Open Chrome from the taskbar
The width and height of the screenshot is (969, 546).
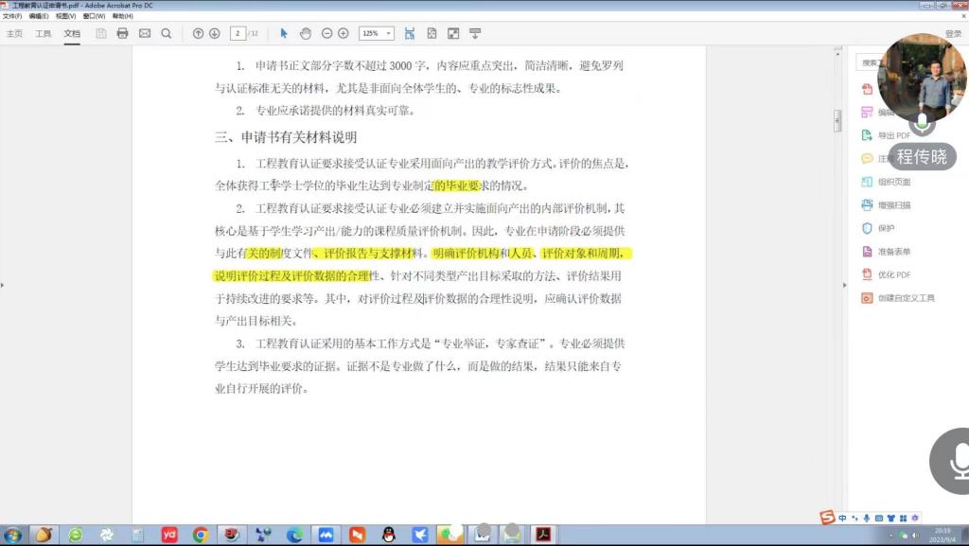point(201,535)
